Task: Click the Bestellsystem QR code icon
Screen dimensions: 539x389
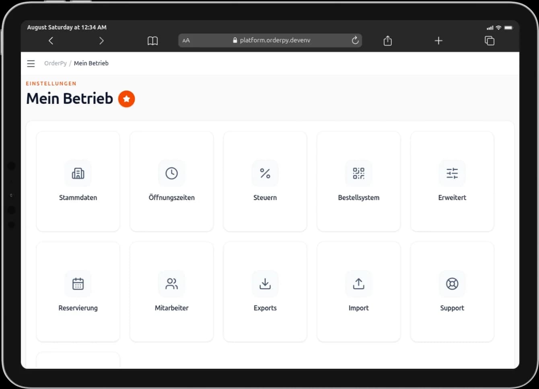Action: [359, 173]
